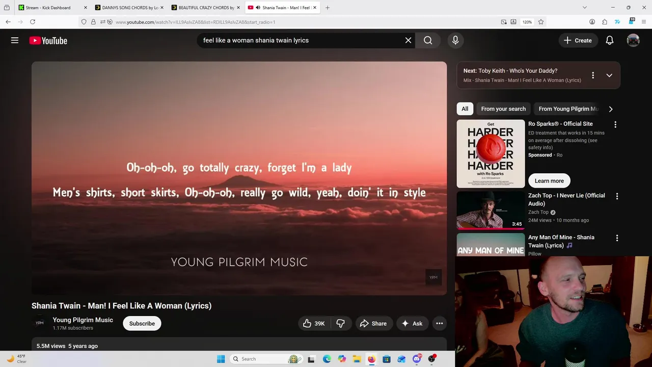Open weather widget showing 45°F Clear

[16, 359]
